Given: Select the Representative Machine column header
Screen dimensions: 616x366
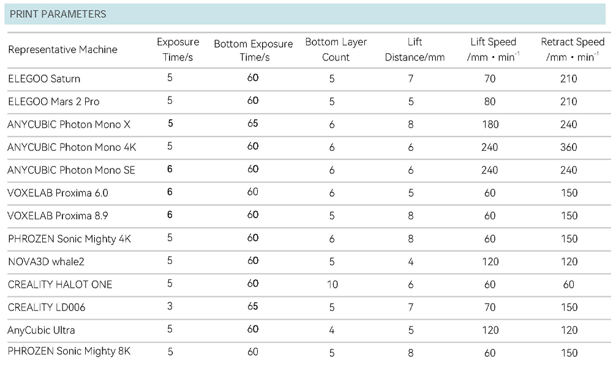Looking at the screenshot, I should [63, 49].
